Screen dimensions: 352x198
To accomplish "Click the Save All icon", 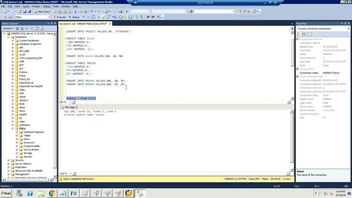I will [x=29, y=12].
